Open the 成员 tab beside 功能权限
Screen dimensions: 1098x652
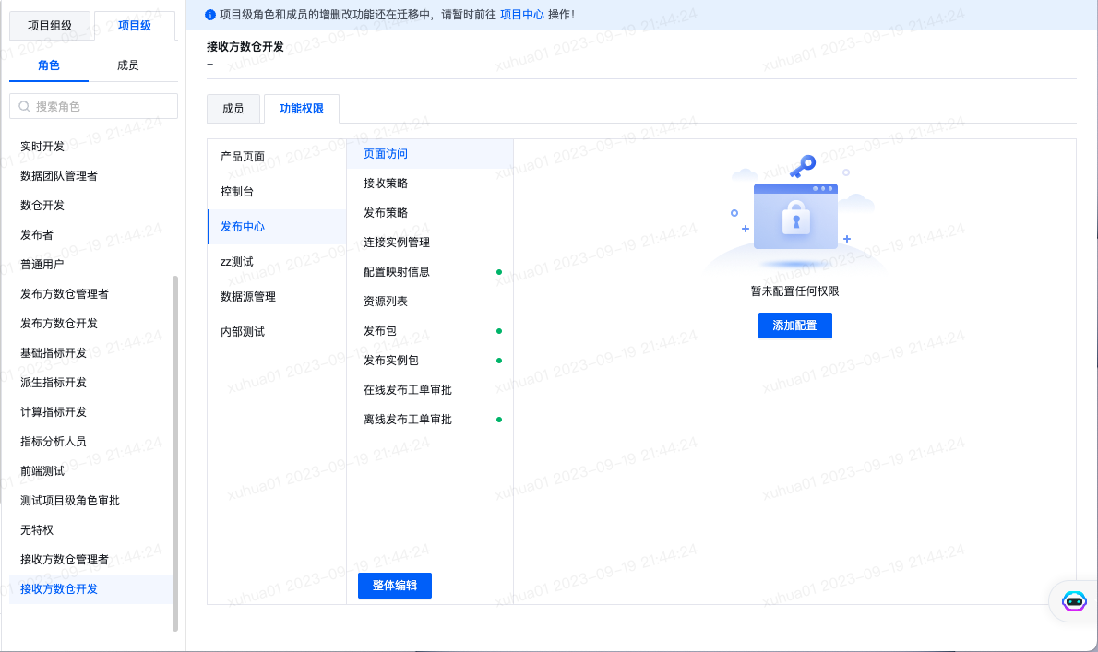tap(233, 109)
